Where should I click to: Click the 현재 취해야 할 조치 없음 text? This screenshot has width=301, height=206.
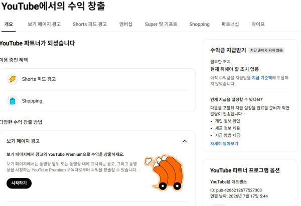(x=234, y=69)
